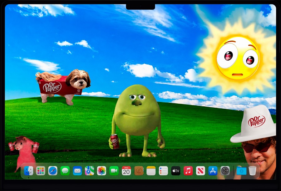Image resolution: width=281 pixels, height=191 pixels.
Task: Open Launchpad app grid icon
Action: pos(41,171)
